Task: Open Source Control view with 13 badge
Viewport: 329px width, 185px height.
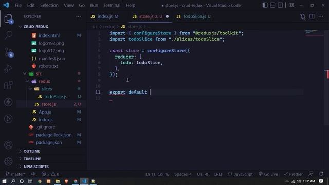Action: click(8, 52)
